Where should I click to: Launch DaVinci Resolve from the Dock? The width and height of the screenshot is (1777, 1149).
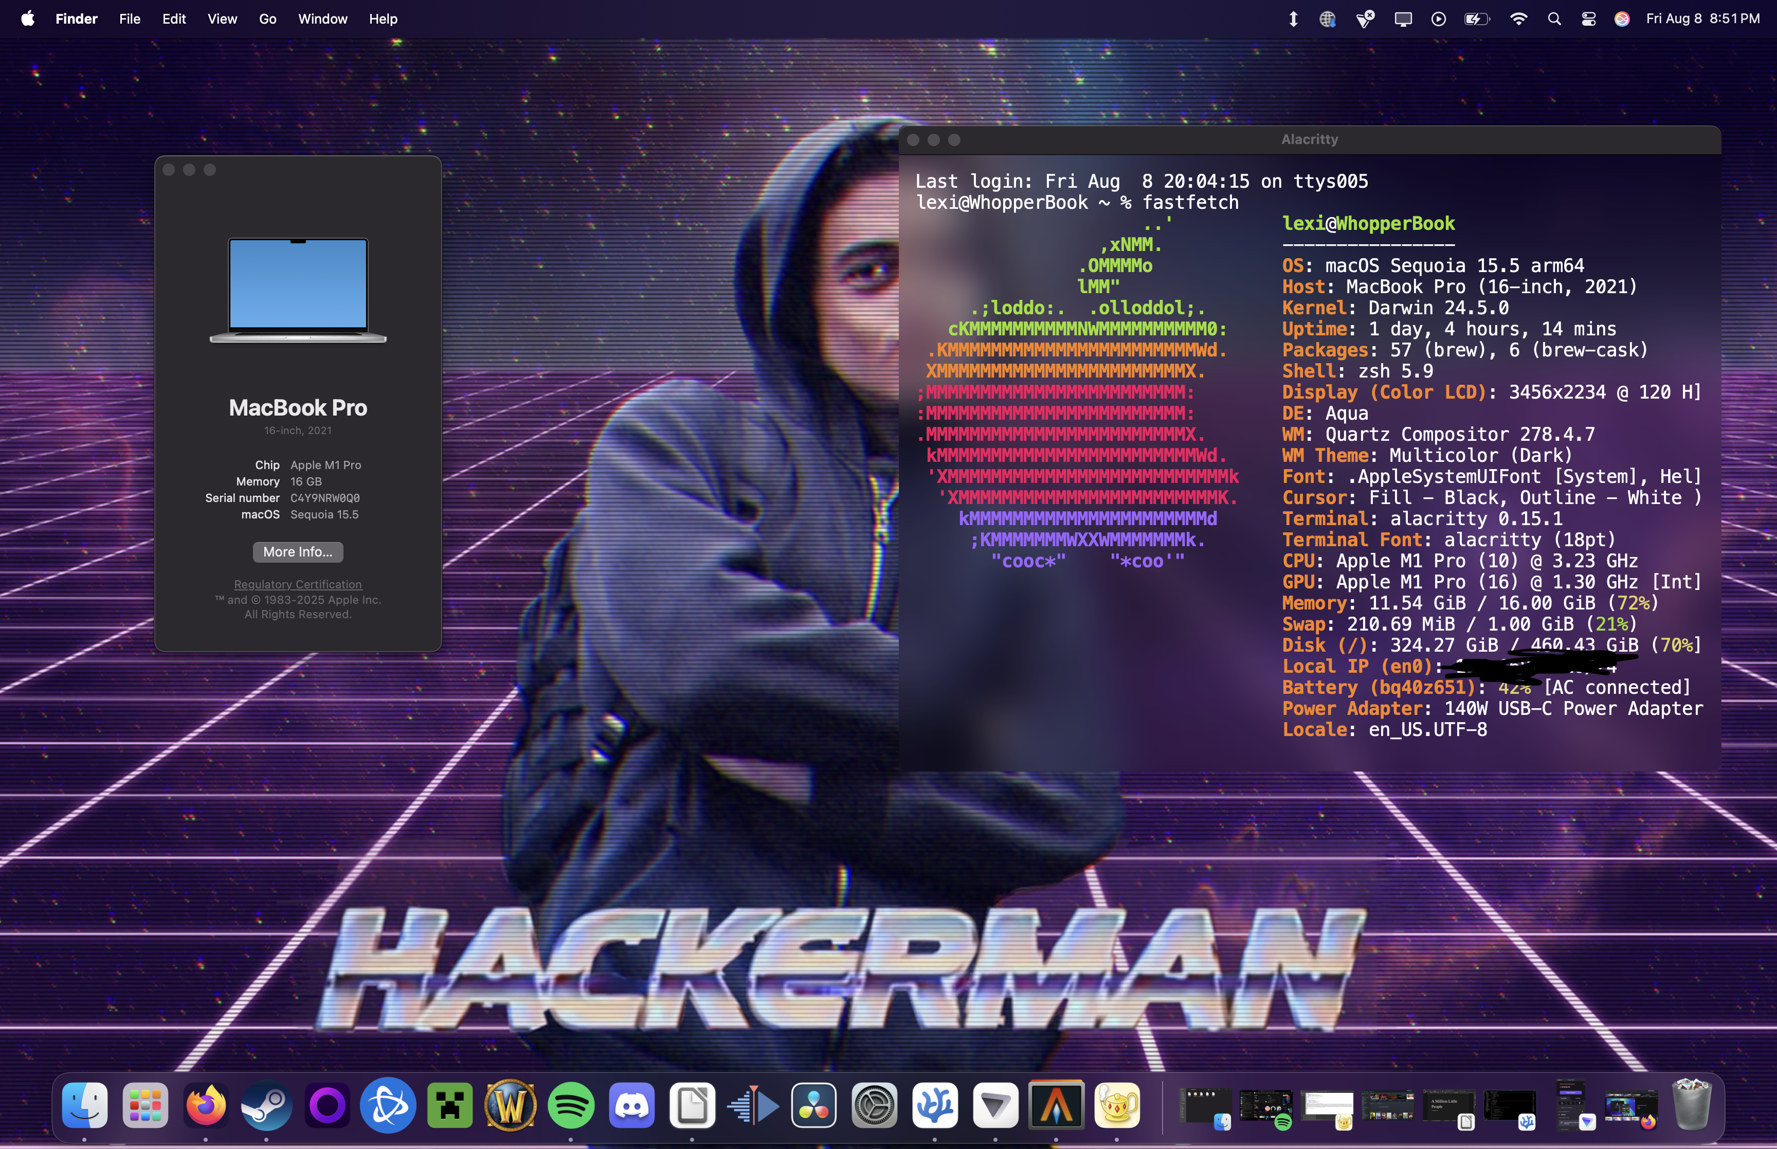pos(813,1105)
